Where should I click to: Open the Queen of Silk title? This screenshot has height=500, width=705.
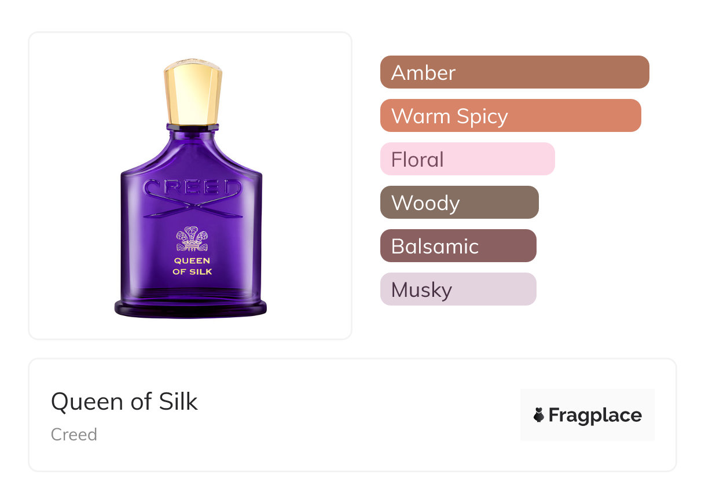coord(124,402)
